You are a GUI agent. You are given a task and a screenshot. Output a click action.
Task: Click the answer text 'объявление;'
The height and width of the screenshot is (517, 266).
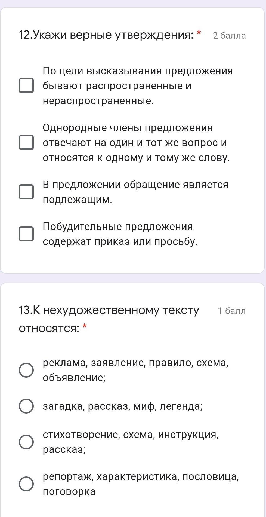(74, 378)
